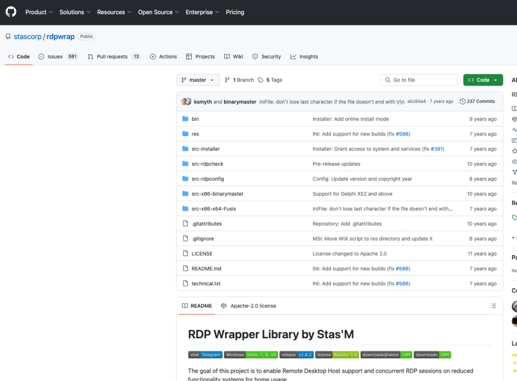This screenshot has width=517, height=381.
Task: Click the tags icon beside 5 Tags
Action: [260, 79]
